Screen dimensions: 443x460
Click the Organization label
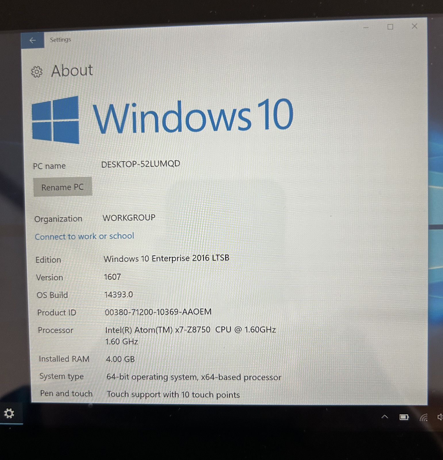tap(58, 219)
